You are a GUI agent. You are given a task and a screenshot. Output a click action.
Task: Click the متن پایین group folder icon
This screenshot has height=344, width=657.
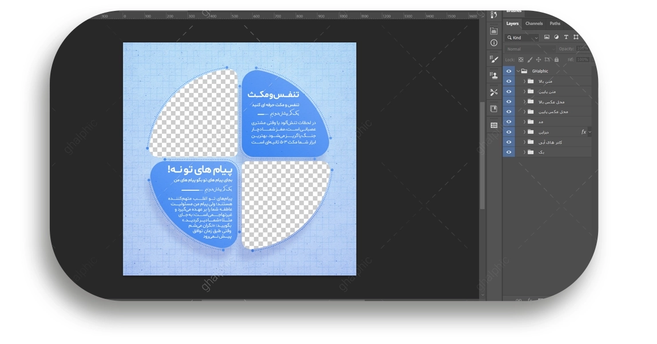531,91
